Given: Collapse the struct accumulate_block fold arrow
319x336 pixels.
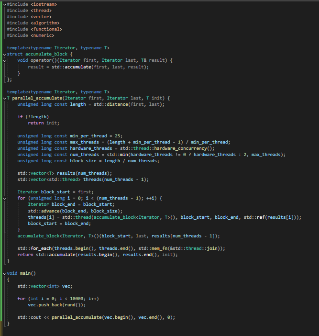Looking at the screenshot, I should coord(5,55).
